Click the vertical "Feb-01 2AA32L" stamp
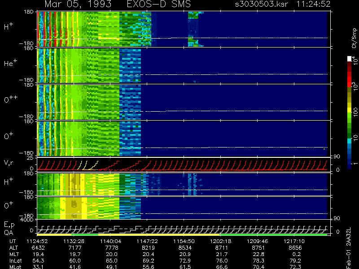This screenshot has height=269, width=359. 349,248
